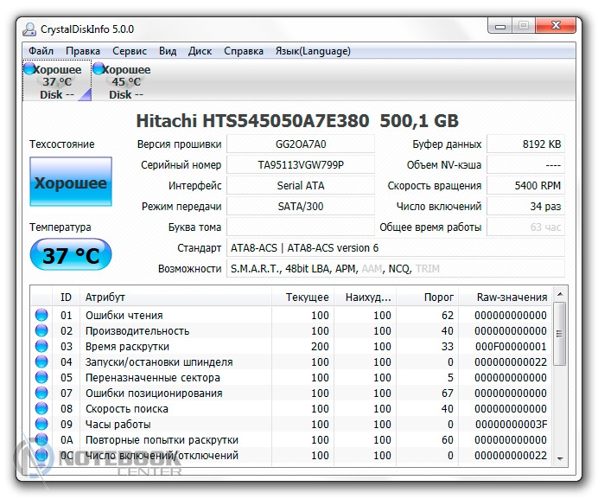Image resolution: width=598 pixels, height=499 pixels.
Task: Open the Язык(Language) menu
Action: pos(313,51)
